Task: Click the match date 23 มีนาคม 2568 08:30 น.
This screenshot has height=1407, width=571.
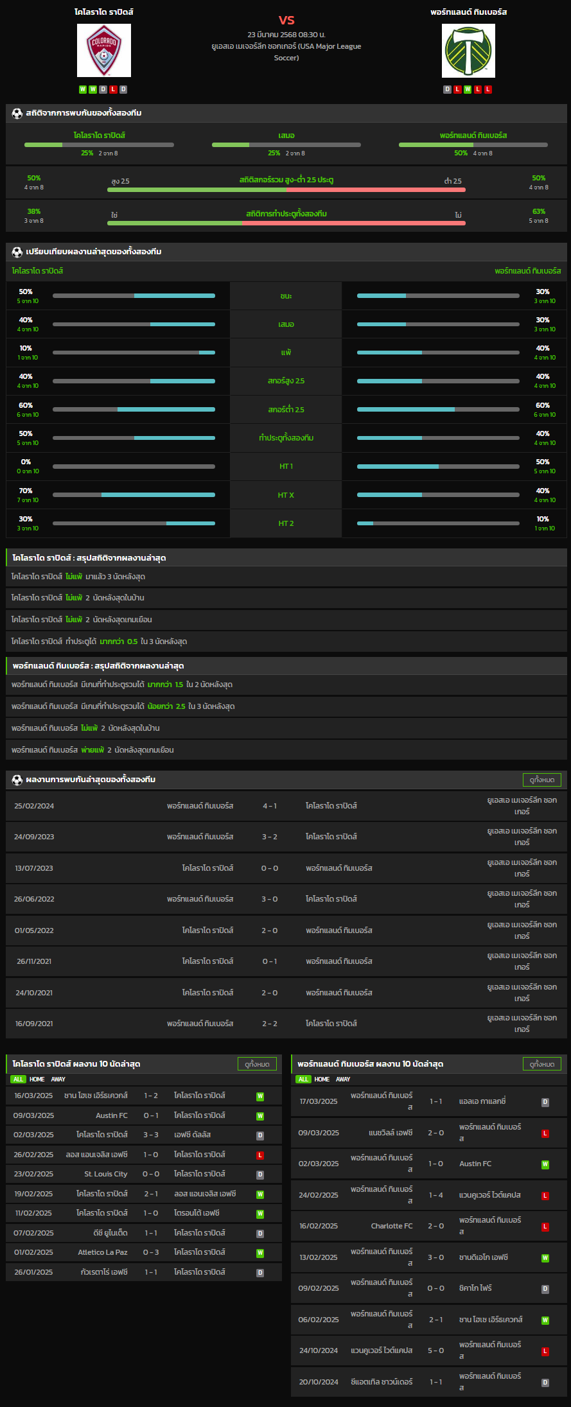Action: click(286, 35)
